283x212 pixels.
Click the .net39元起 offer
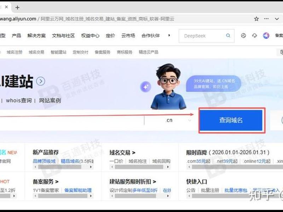coord(227,161)
